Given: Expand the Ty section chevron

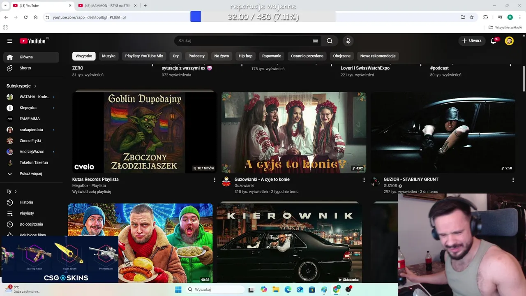Looking at the screenshot, I should pos(16,192).
